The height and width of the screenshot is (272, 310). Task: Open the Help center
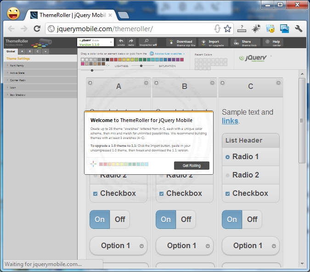(273, 43)
